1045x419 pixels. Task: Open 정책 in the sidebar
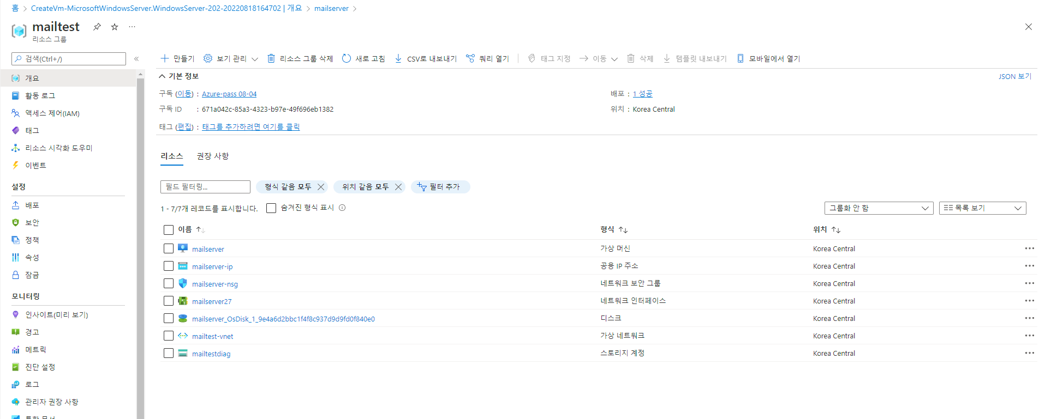click(68, 240)
